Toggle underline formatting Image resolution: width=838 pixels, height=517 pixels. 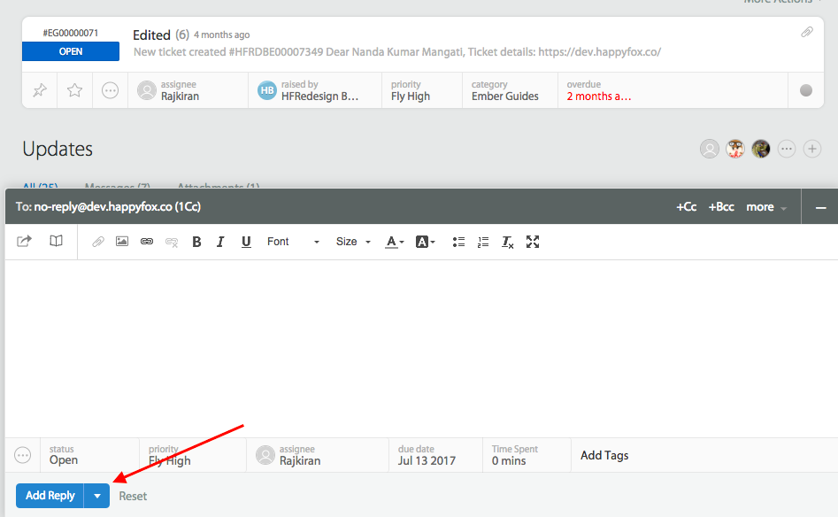246,242
